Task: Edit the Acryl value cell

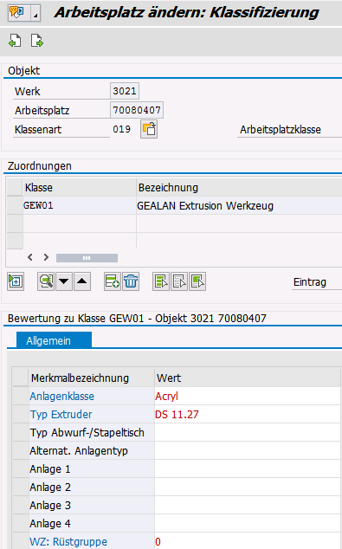Action: pos(248,397)
